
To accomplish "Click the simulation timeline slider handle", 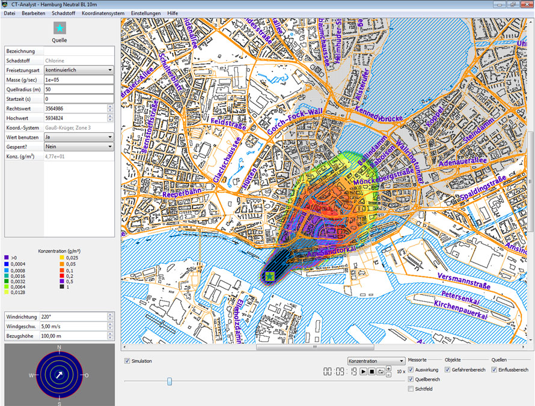I will 170,381.
